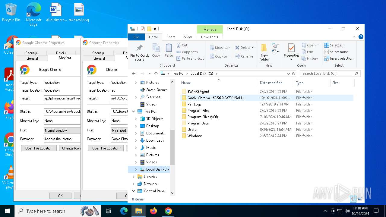Select the Goole Chrome160.56.0 folder
The image size is (386, 217).
click(x=216, y=98)
